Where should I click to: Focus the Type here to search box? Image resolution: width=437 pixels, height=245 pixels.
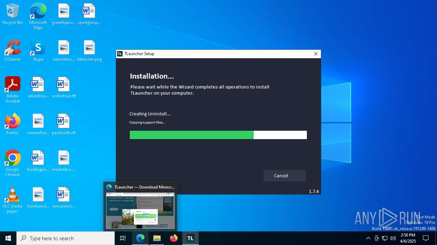(66, 238)
